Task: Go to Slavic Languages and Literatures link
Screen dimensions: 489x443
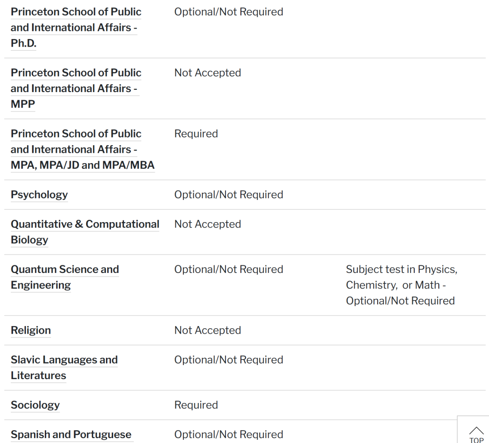Action: tap(64, 360)
